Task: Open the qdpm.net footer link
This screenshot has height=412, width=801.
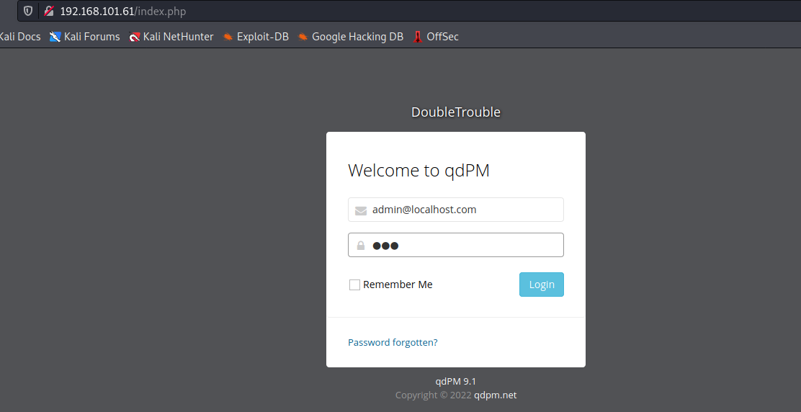Action: [x=495, y=395]
